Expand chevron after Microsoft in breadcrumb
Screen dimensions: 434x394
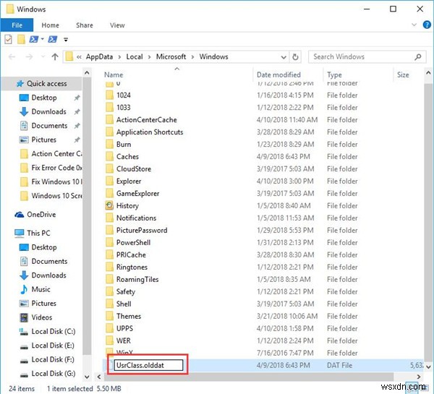tap(192, 57)
